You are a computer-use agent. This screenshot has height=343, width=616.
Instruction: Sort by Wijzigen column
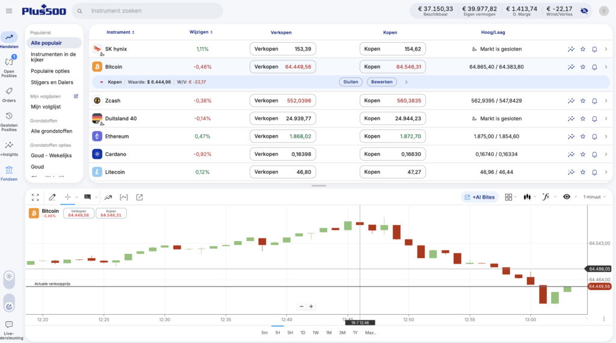point(201,32)
